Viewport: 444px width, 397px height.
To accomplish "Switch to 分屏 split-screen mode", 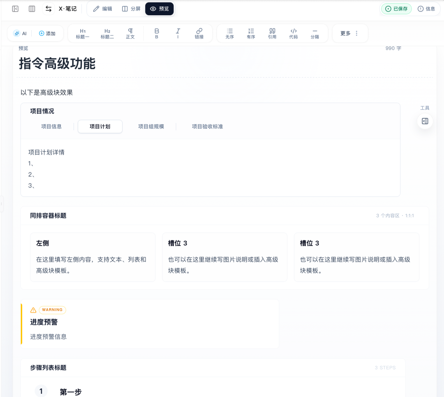I will (x=131, y=9).
